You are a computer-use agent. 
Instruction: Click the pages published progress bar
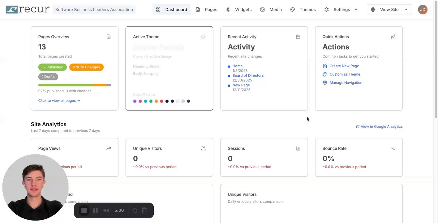click(75, 85)
